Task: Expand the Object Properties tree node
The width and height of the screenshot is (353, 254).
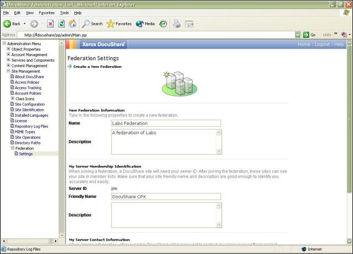Action: [8, 49]
